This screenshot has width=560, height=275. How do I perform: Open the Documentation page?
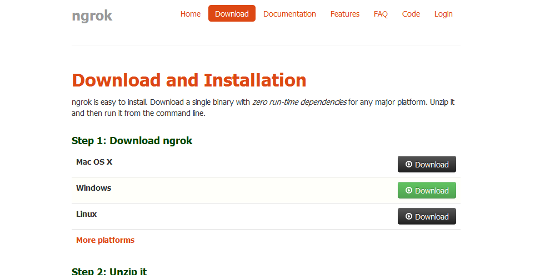tap(289, 14)
